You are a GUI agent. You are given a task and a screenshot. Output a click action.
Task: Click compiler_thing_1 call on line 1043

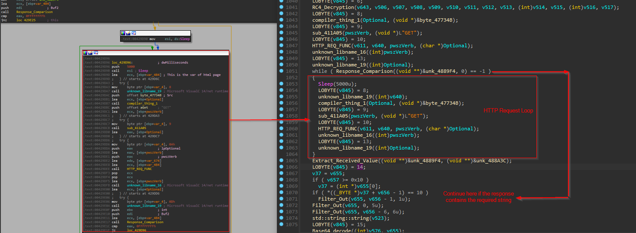pos(385,20)
